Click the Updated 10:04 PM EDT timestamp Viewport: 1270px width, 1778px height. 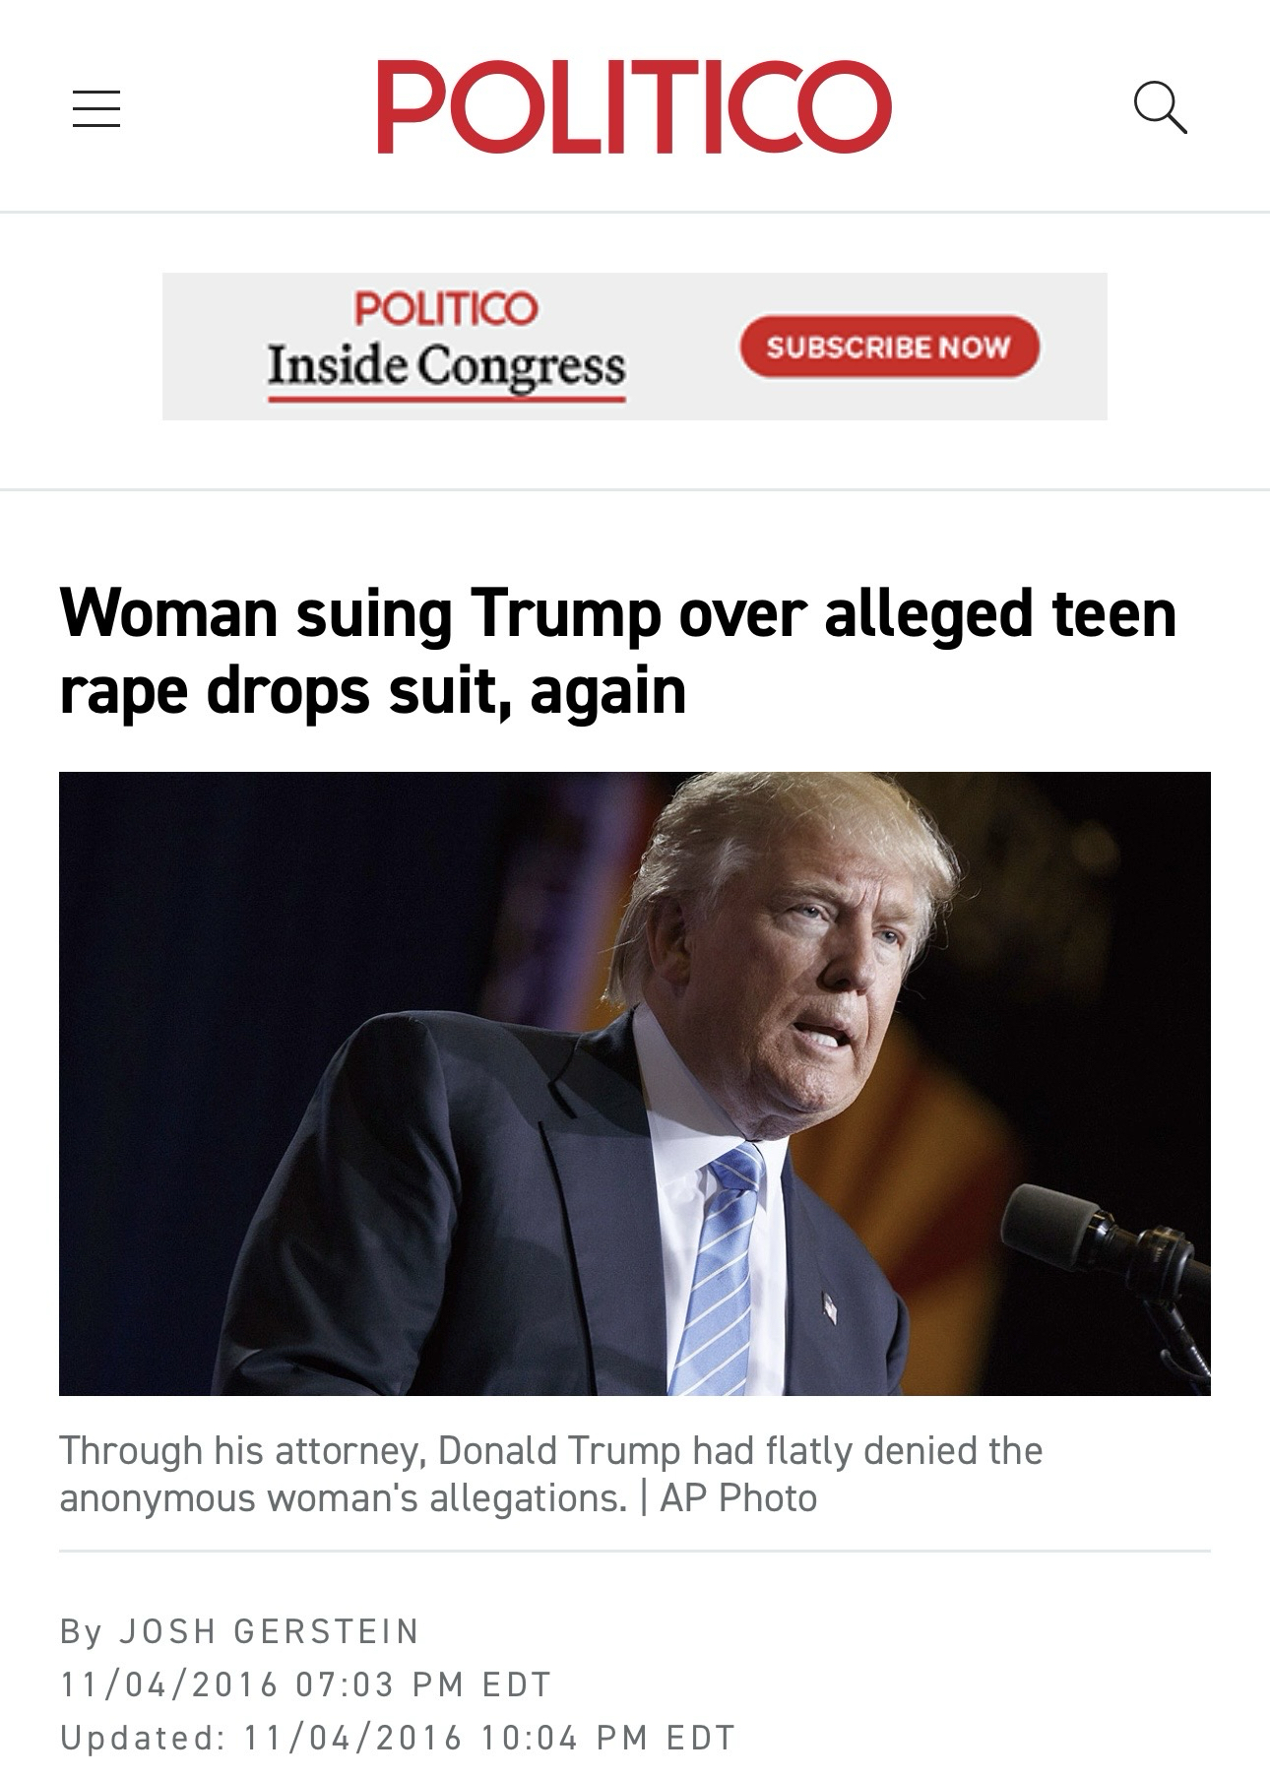(398, 1738)
